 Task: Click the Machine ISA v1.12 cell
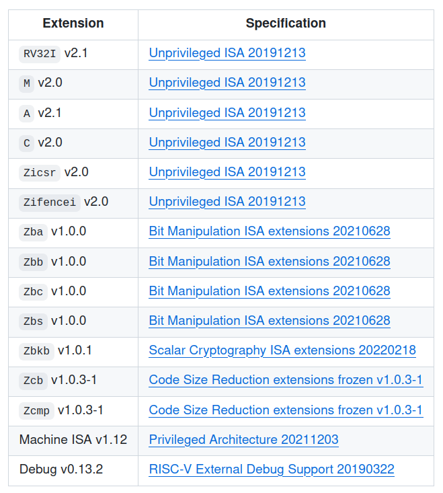click(x=73, y=440)
